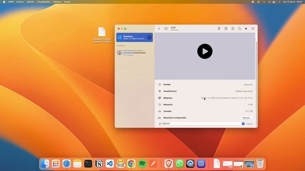Select the Windows VM in sidebar
Screen dimensions: 305x171
134,38
